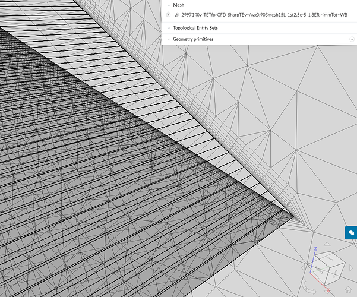357x297 pixels.
Task: Add a new geometry primitive
Action: (x=352, y=39)
